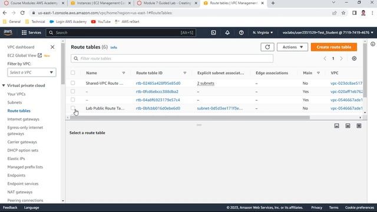Open Your VPCs in sidebar
Screen dimensions: 377x212
16,94
